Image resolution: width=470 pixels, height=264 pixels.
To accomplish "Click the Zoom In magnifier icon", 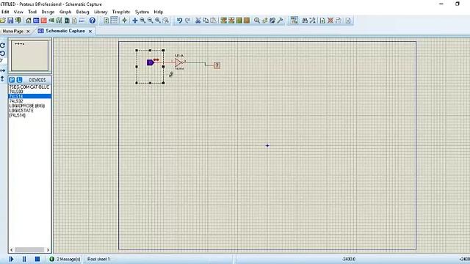I will tap(142, 21).
